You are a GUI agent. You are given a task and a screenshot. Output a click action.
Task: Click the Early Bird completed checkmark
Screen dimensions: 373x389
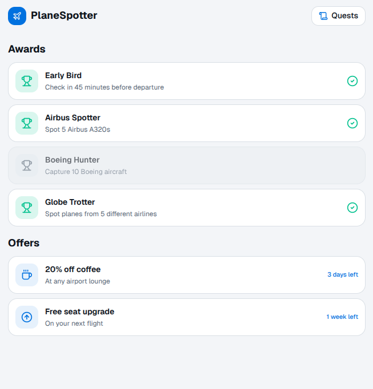coord(352,81)
